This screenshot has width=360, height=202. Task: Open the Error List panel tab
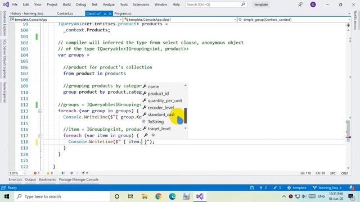[15, 180]
